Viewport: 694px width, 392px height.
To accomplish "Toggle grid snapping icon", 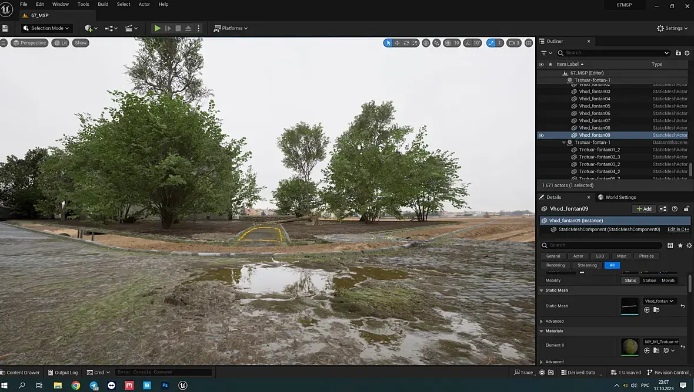I will click(448, 43).
